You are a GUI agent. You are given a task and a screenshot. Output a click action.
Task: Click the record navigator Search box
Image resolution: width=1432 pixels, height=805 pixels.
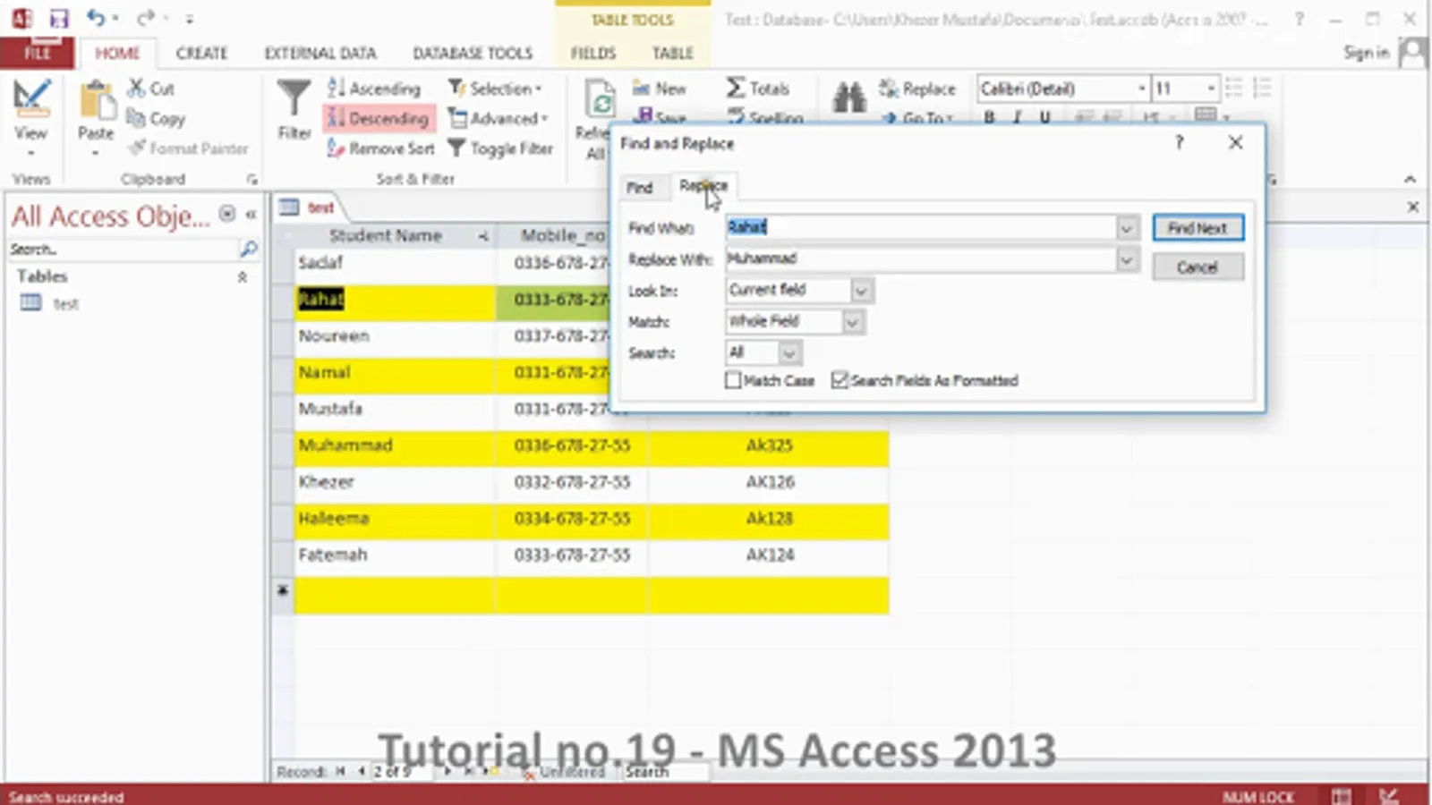tap(664, 771)
